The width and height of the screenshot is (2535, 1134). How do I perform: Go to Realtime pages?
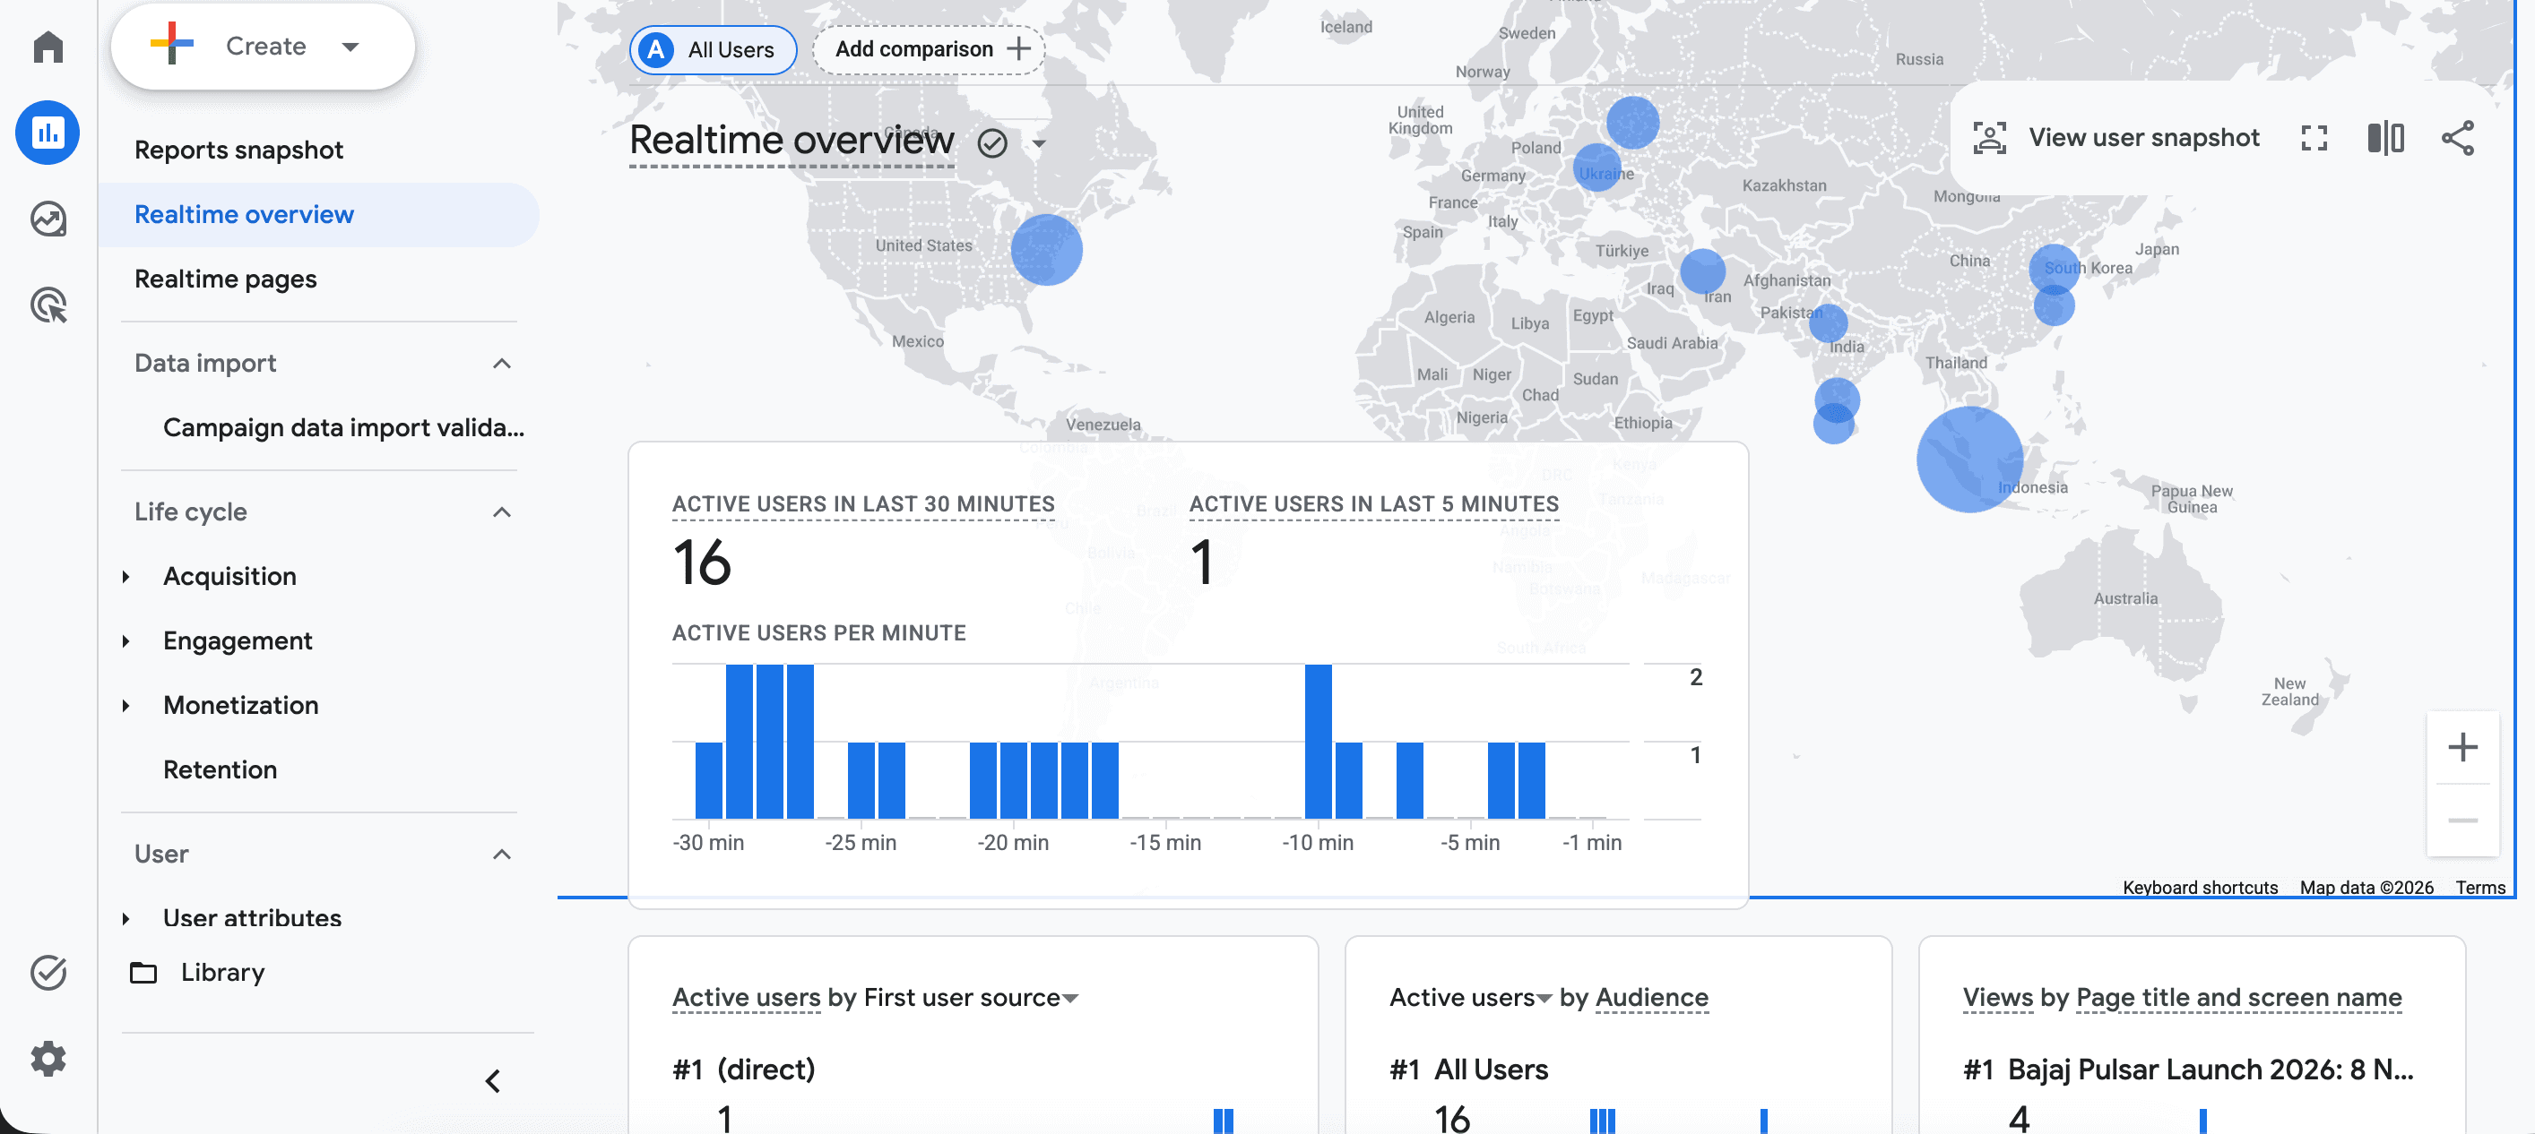tap(225, 279)
